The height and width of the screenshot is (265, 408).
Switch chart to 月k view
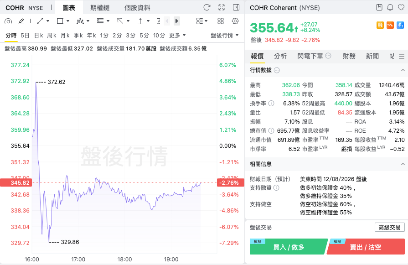click(65, 36)
